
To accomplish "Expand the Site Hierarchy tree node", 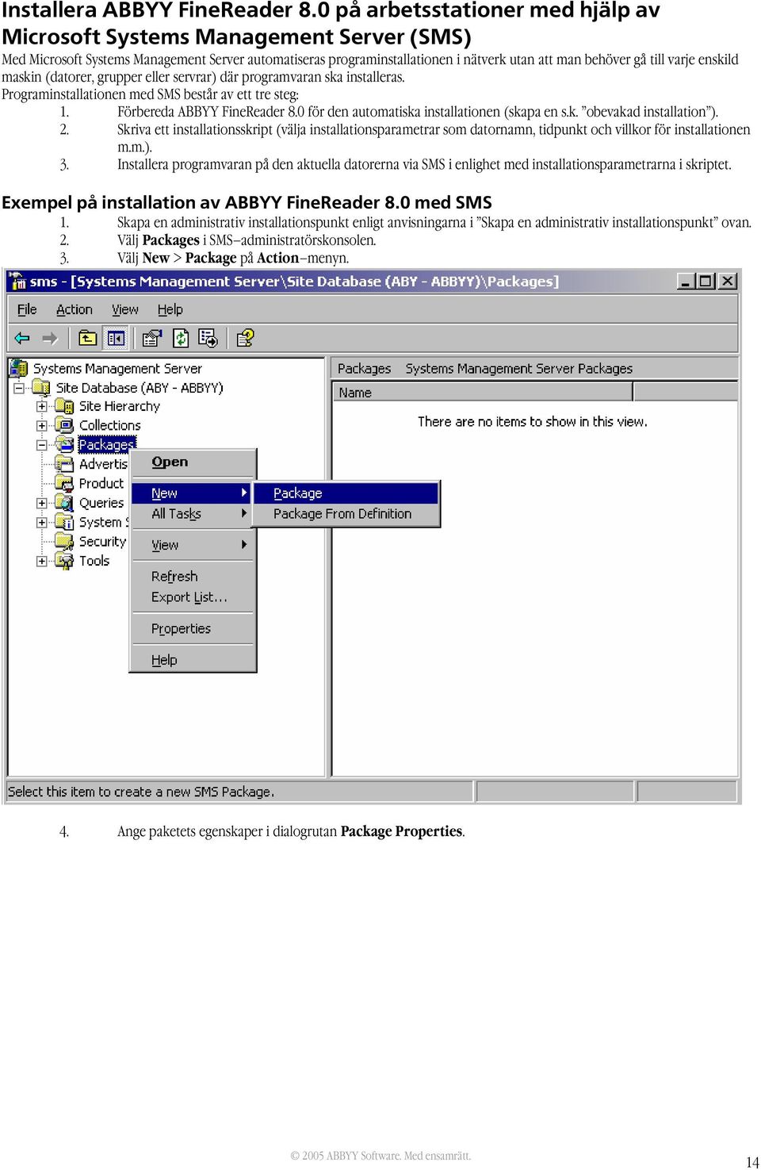I will click(x=42, y=406).
